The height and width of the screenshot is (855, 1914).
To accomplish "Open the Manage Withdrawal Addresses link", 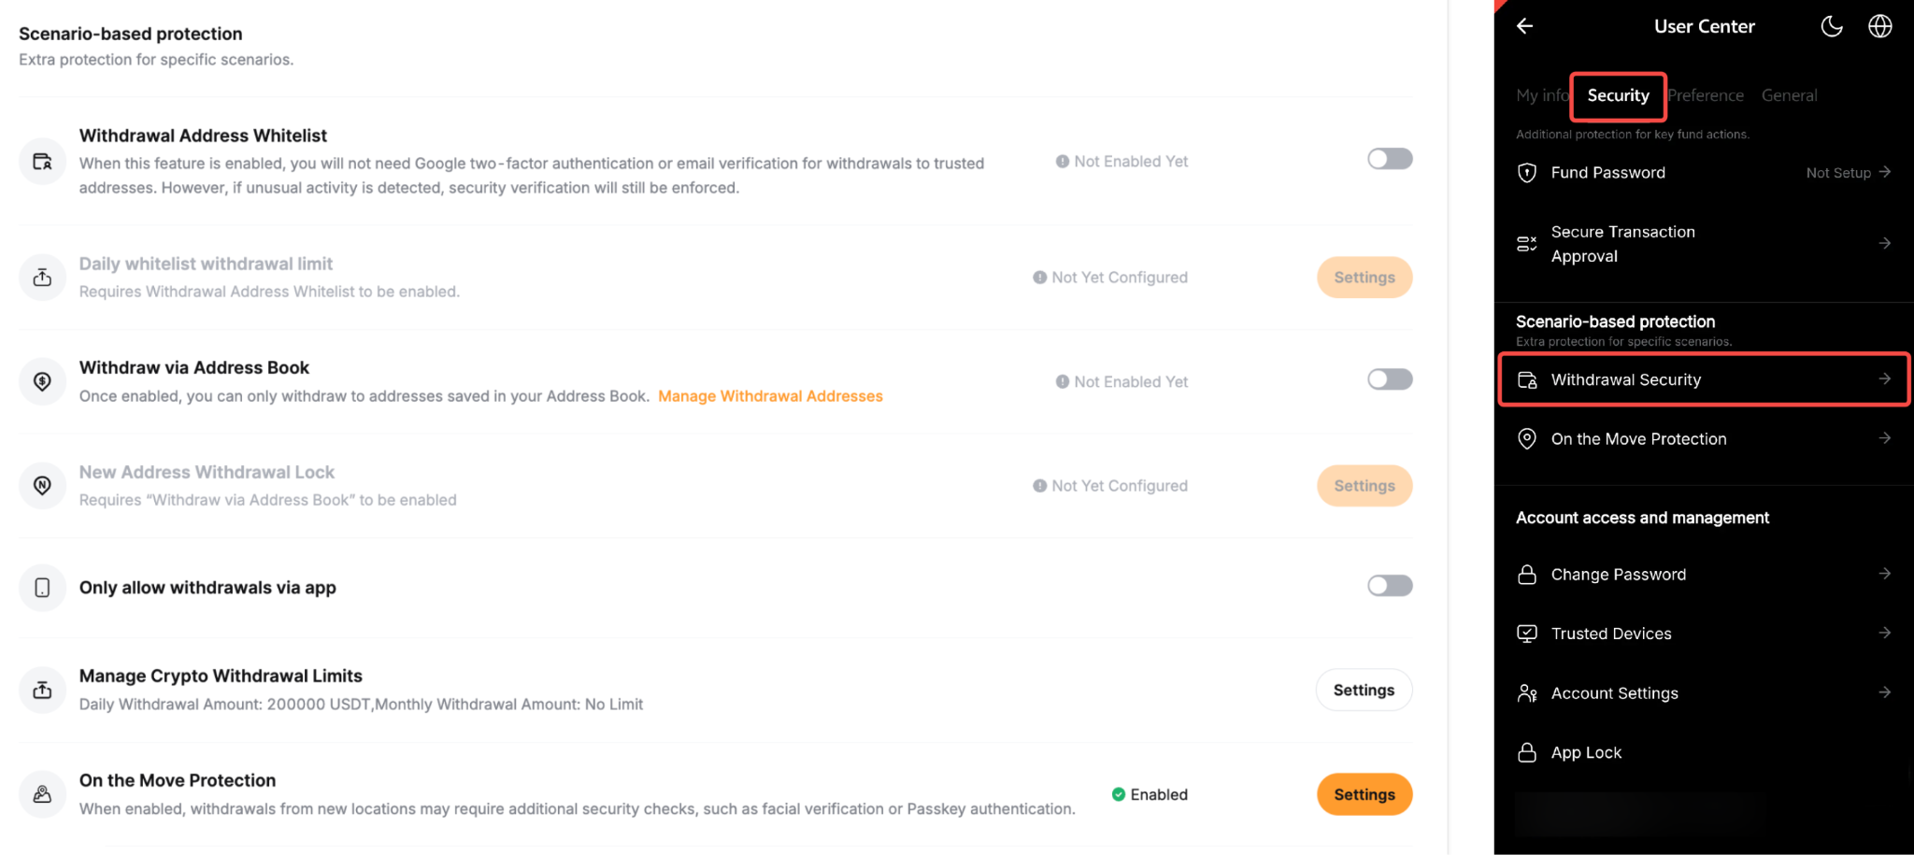I will pos(770,396).
